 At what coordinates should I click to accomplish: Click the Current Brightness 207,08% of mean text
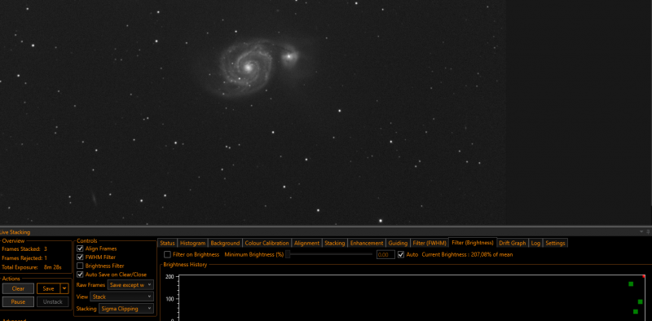pos(467,254)
